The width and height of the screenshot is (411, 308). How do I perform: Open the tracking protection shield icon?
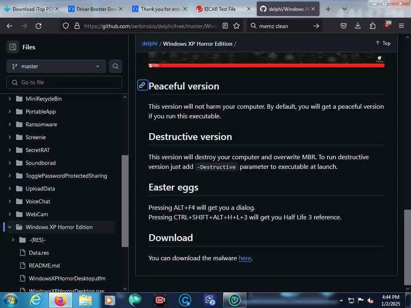coord(66,26)
